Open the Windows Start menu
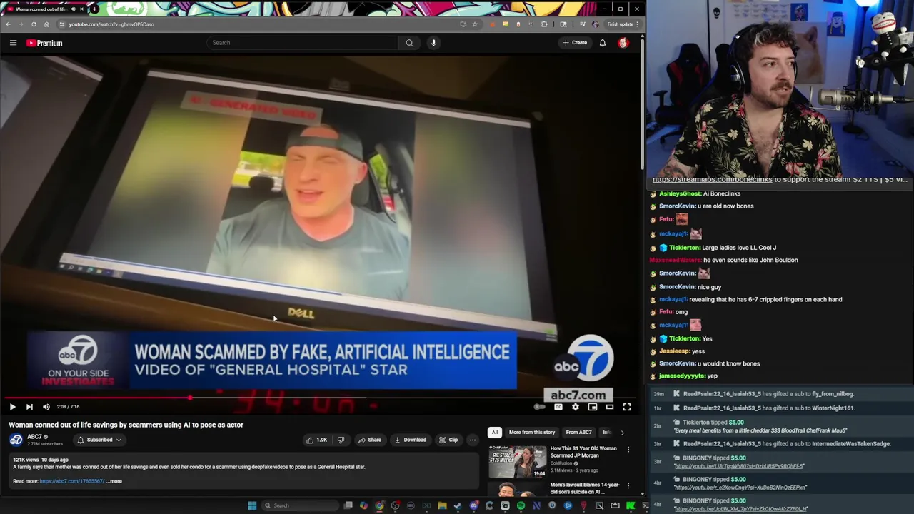Viewport: 914px width, 514px height. (x=251, y=505)
